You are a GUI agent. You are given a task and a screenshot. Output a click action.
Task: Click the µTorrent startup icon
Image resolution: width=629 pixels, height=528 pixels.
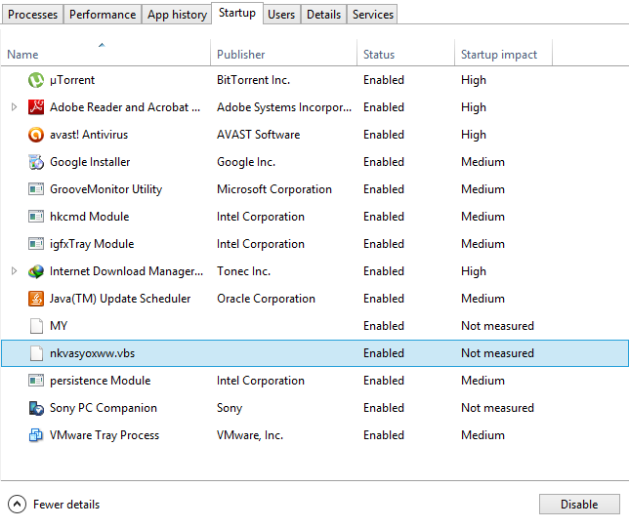(x=36, y=80)
